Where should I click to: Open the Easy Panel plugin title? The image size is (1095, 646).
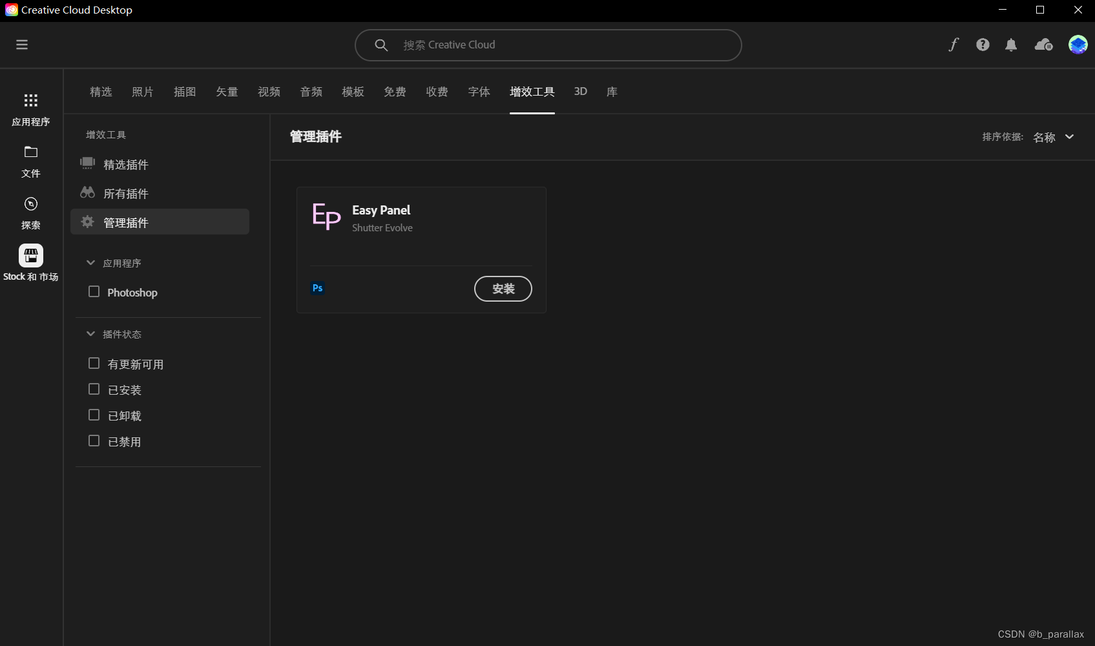[x=381, y=210]
